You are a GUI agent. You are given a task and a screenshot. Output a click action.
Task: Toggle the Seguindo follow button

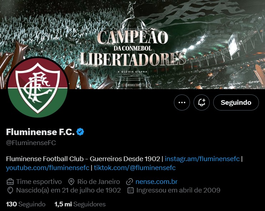coord(236,103)
